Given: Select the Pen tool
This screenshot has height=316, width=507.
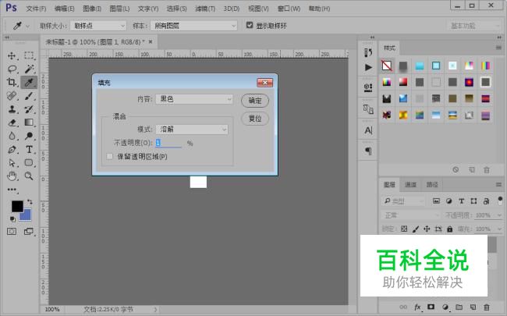Looking at the screenshot, I should [12, 150].
